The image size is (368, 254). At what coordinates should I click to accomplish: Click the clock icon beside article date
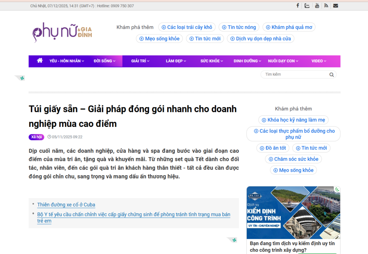tap(49, 137)
